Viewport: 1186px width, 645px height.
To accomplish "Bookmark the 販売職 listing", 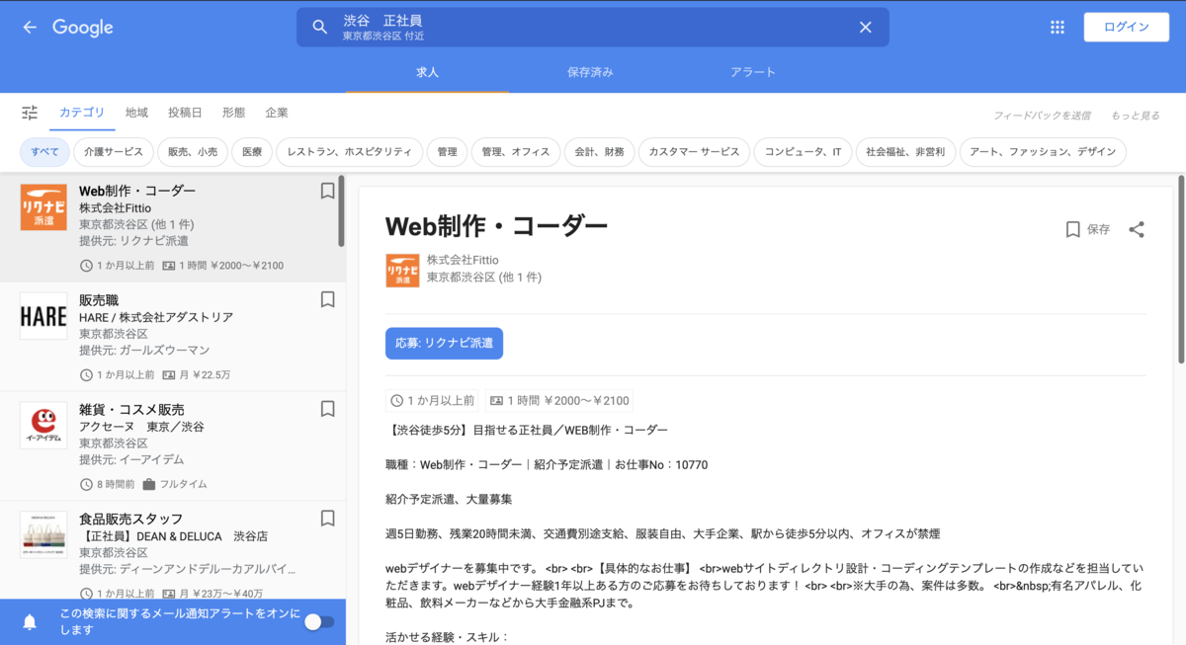I will click(327, 299).
